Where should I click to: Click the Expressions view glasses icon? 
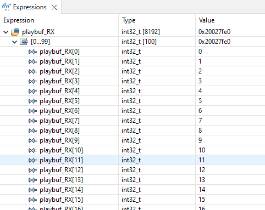coord(7,7)
